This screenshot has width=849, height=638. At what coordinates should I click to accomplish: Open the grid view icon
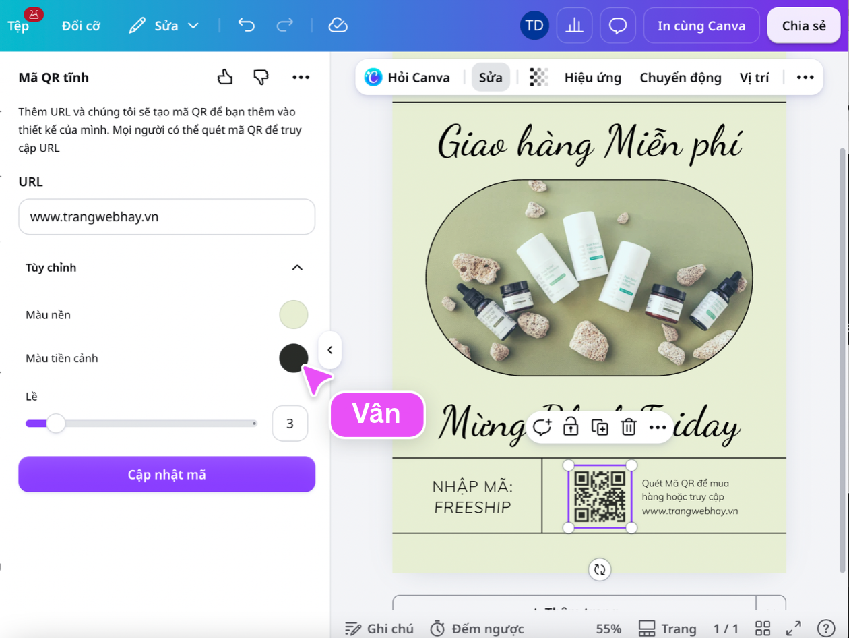(x=763, y=629)
